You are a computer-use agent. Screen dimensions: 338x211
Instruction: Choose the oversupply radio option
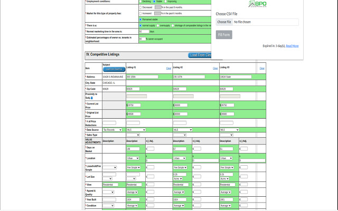[x=157, y=25]
